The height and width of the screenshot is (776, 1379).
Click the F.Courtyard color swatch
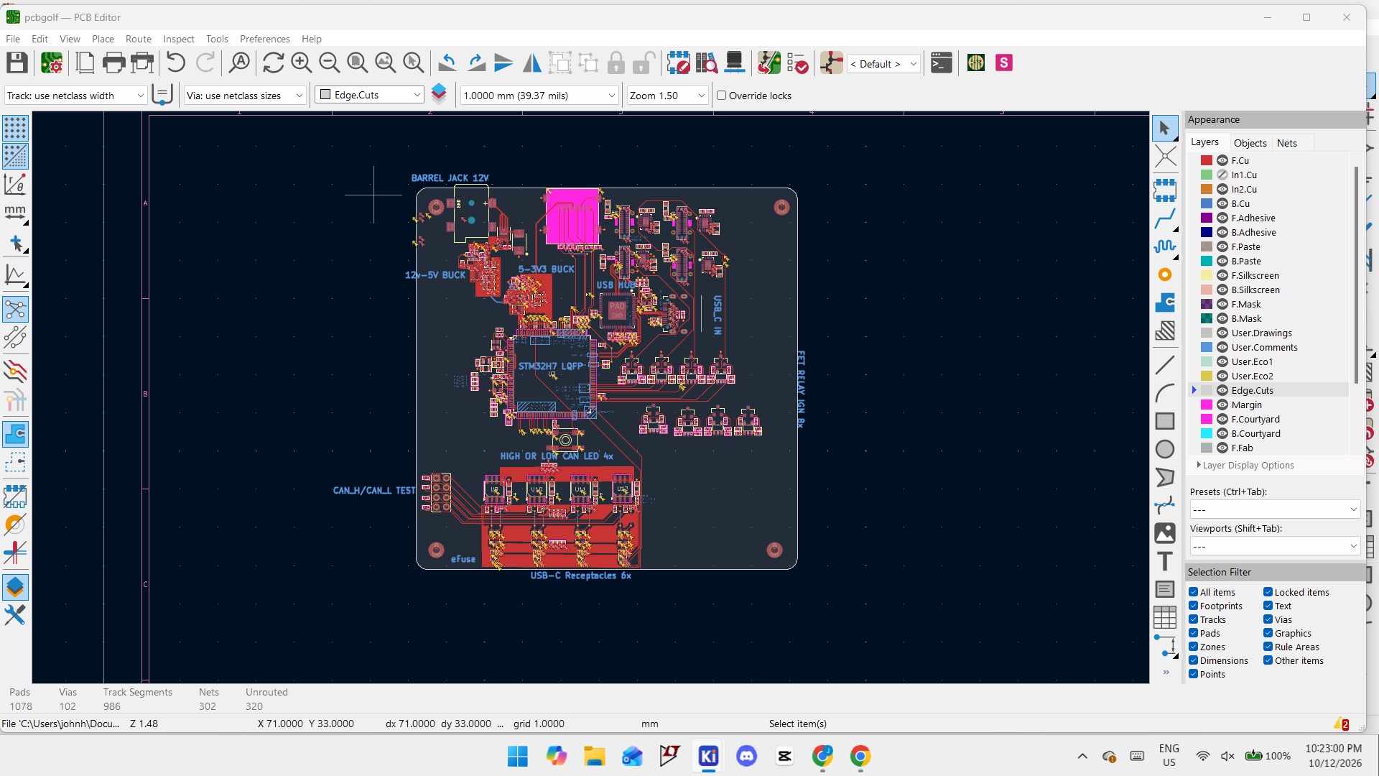pos(1207,419)
